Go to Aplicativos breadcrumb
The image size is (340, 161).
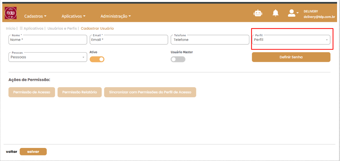click(x=31, y=28)
